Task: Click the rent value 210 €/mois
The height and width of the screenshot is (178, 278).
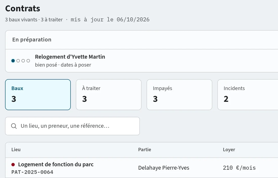Action: (239, 168)
